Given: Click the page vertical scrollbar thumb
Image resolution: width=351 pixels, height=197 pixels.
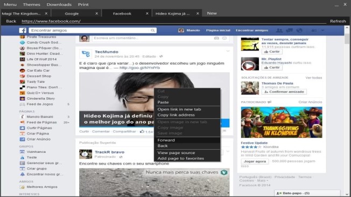Looking at the screenshot, I should tap(347, 39).
